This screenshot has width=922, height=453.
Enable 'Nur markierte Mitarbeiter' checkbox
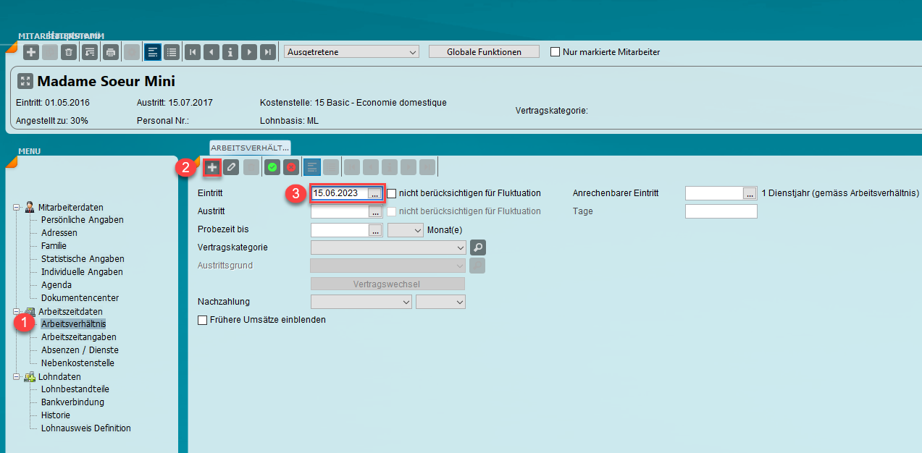pyautogui.click(x=556, y=52)
